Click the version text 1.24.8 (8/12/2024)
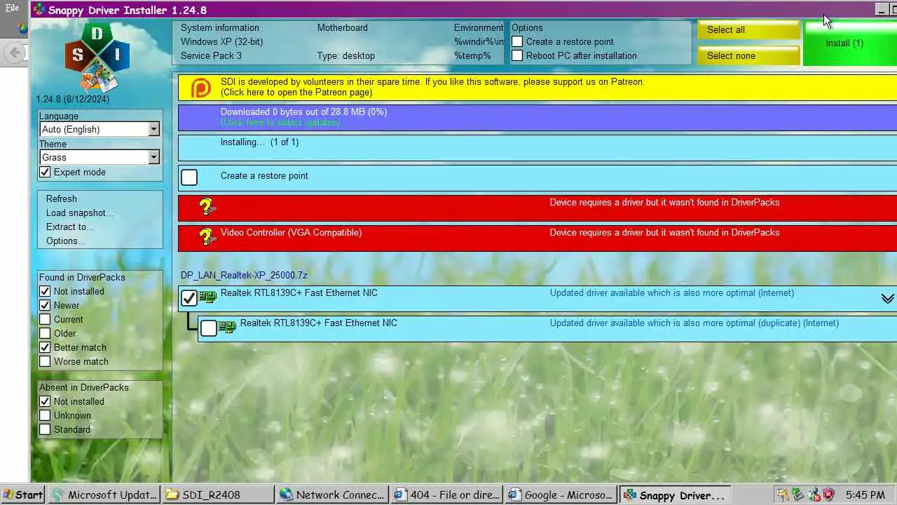 (x=73, y=99)
